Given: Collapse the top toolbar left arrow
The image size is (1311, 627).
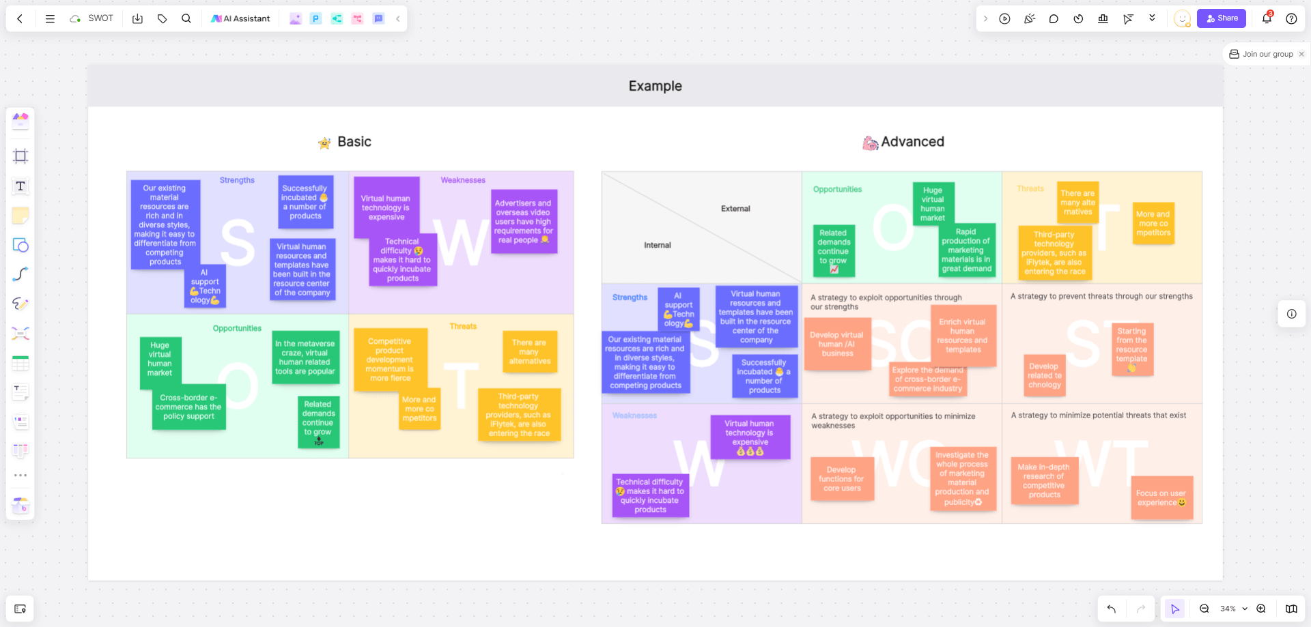Looking at the screenshot, I should pyautogui.click(x=398, y=18).
